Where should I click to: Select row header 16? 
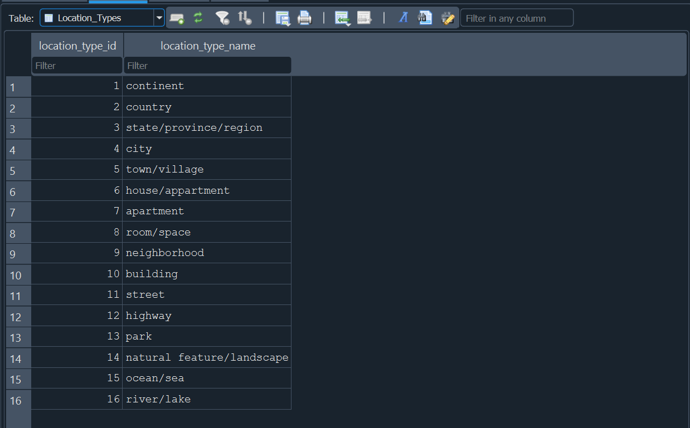point(18,400)
